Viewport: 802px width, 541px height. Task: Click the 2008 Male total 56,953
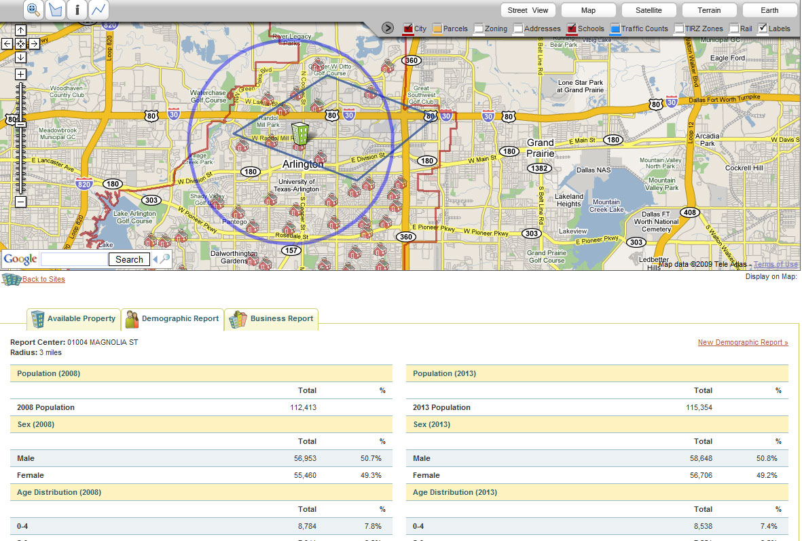pos(306,459)
